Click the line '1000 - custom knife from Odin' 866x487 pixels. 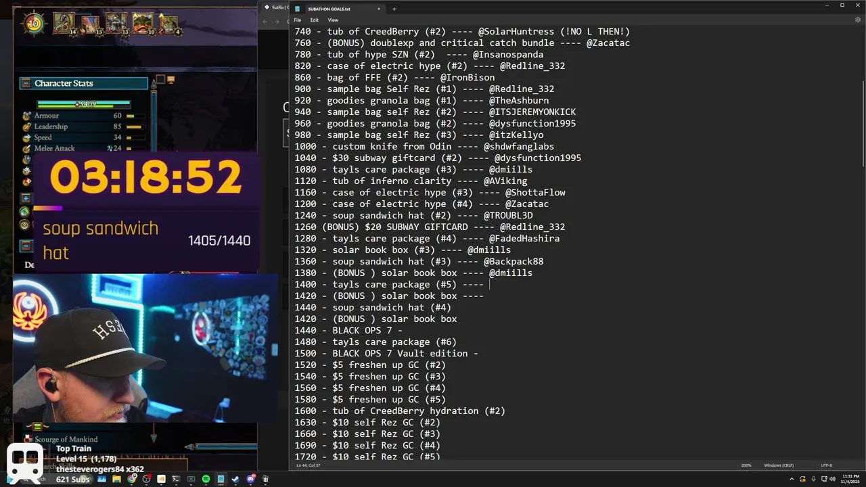click(424, 147)
